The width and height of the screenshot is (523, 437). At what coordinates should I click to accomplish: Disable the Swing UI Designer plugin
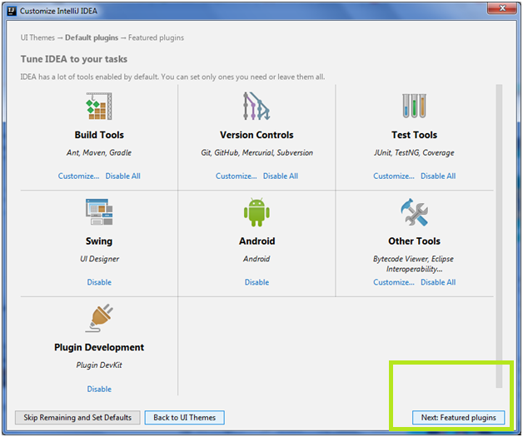(x=99, y=282)
